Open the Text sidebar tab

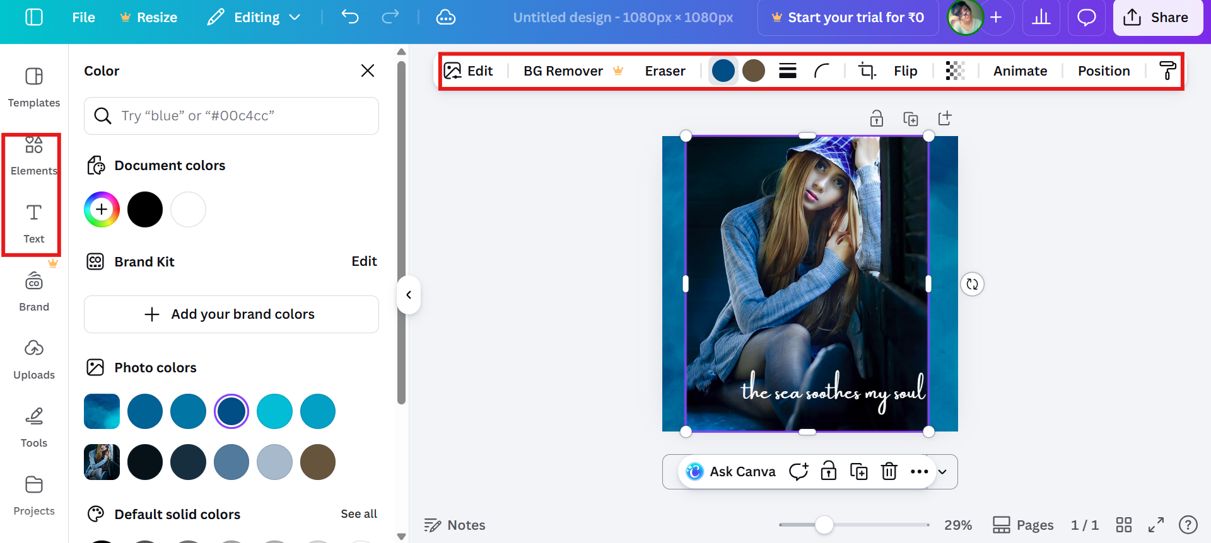[x=34, y=224]
